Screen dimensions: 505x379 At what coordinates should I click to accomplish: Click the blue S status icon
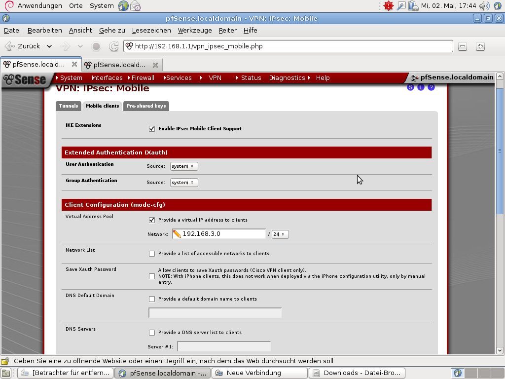click(x=410, y=87)
